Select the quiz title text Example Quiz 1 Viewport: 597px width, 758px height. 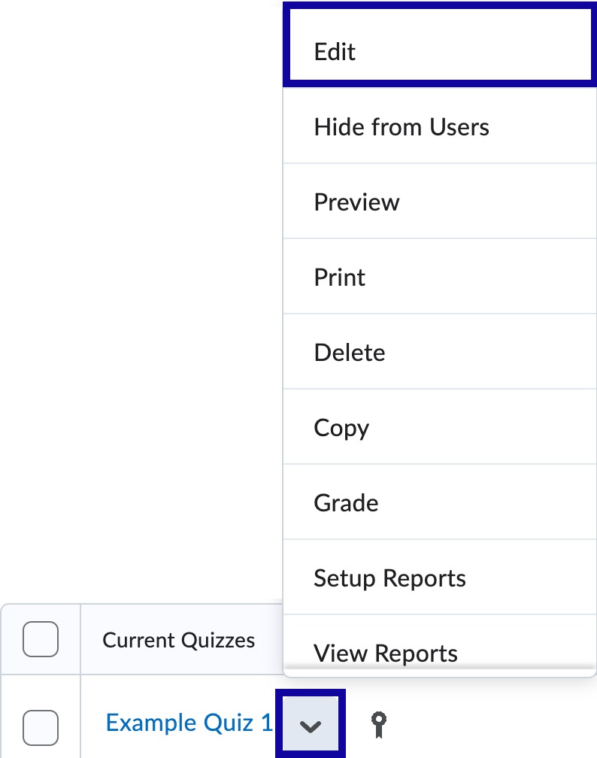coord(189,723)
